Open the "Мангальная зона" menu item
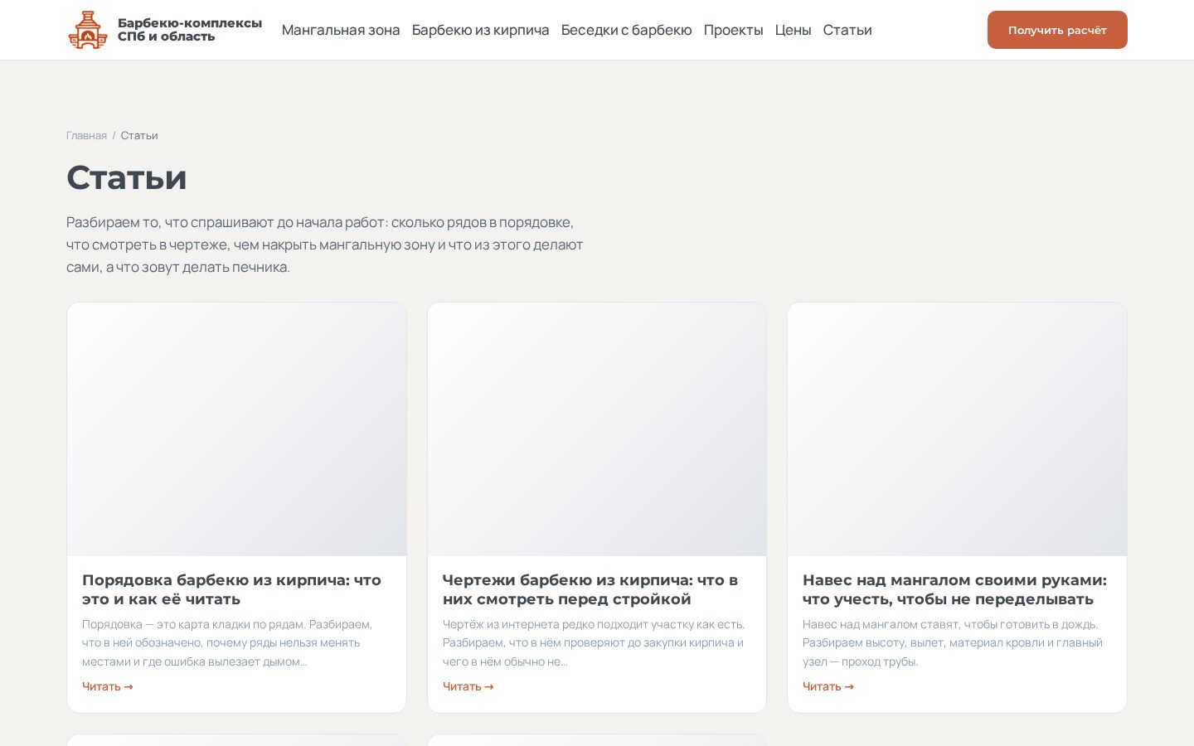The image size is (1194, 746). pos(341,30)
